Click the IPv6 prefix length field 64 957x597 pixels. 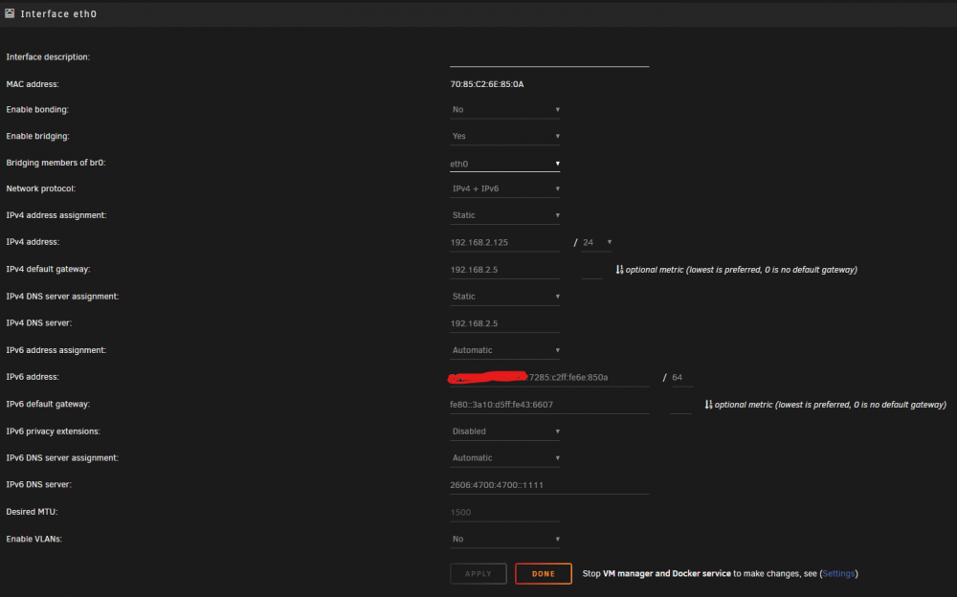pos(682,378)
